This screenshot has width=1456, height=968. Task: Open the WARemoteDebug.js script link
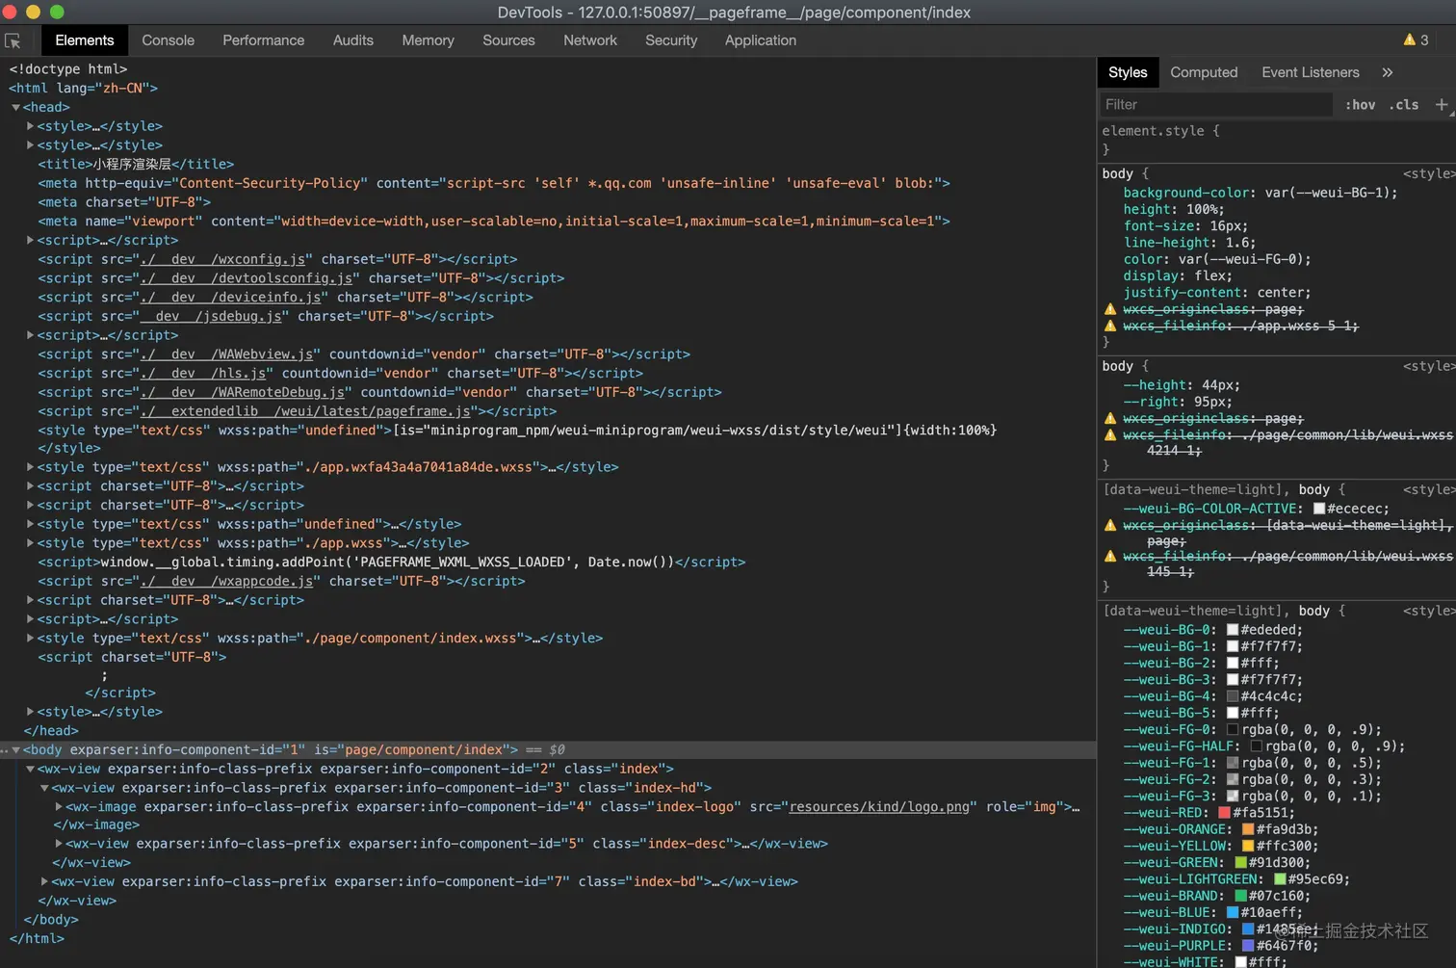(x=243, y=392)
